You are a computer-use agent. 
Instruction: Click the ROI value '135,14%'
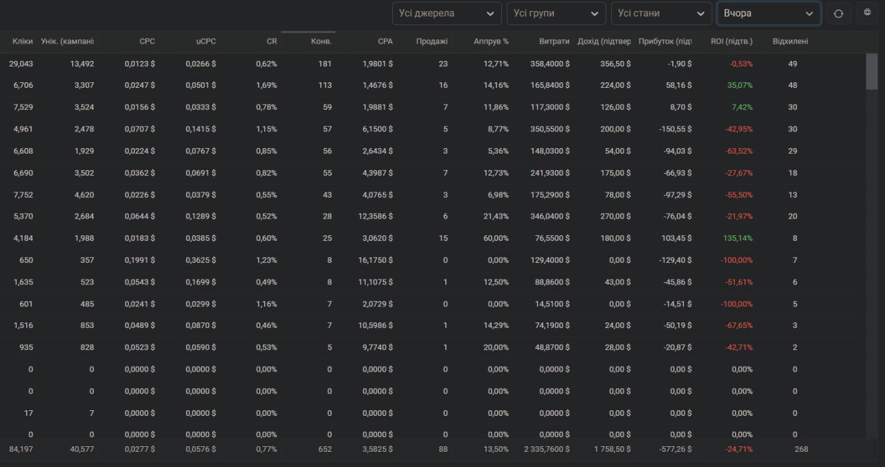tap(738, 237)
